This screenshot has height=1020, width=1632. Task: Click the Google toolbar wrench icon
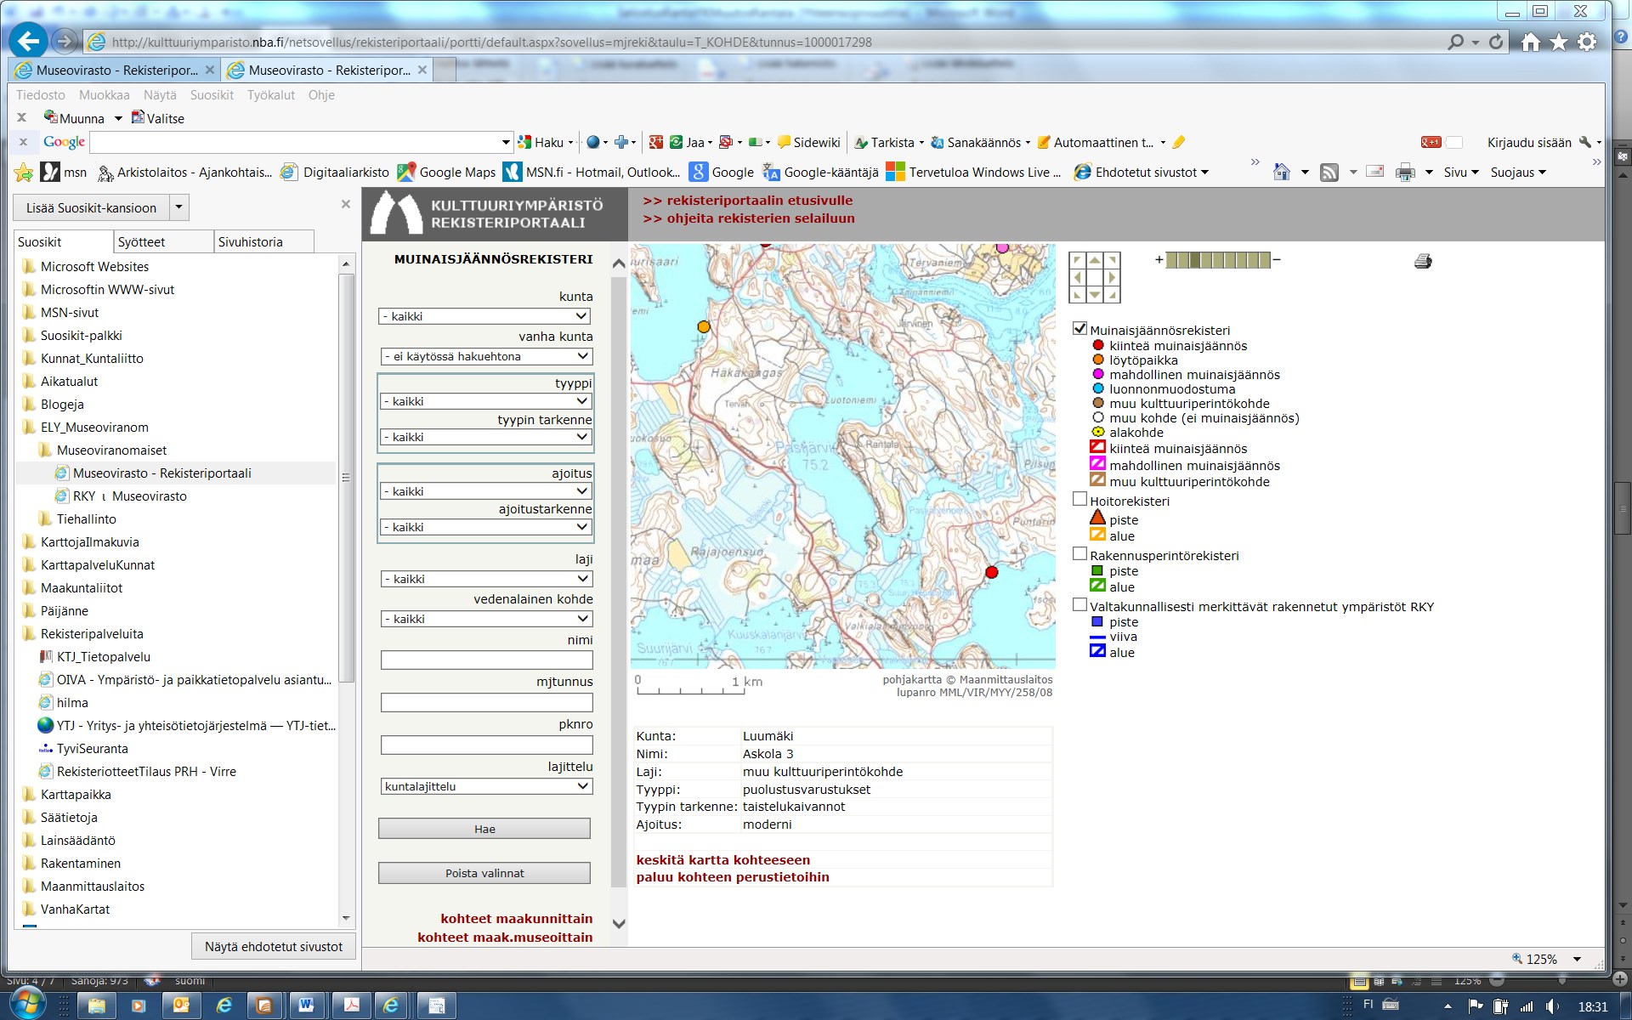point(1584,142)
